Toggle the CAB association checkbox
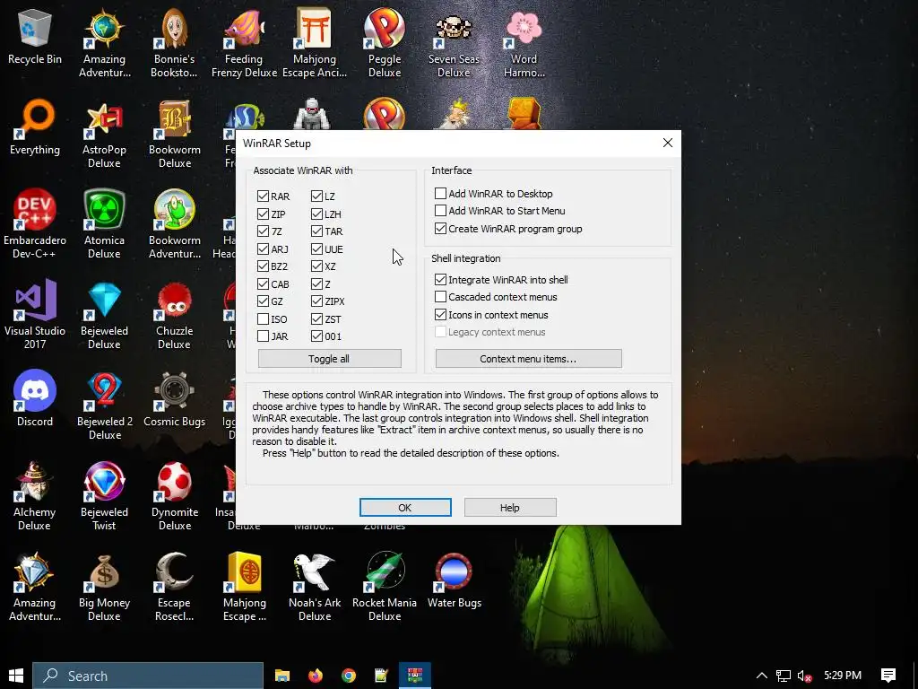 pos(263,284)
